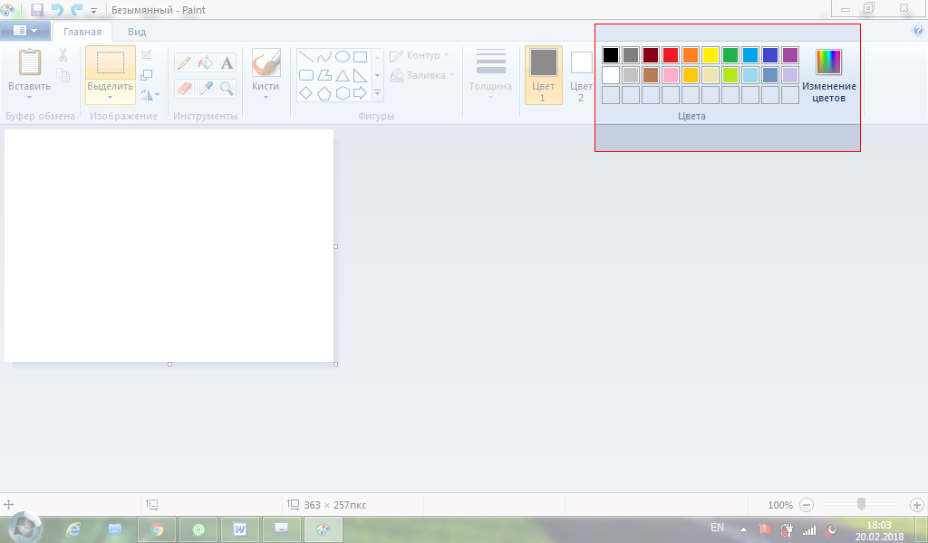
Task: Select the Eraser tool
Action: click(x=184, y=88)
